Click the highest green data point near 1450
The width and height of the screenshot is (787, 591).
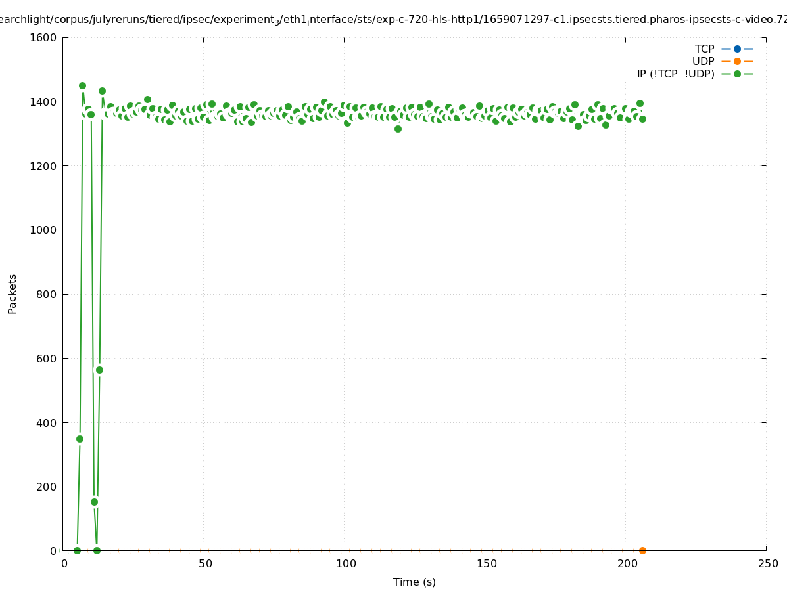click(x=82, y=85)
